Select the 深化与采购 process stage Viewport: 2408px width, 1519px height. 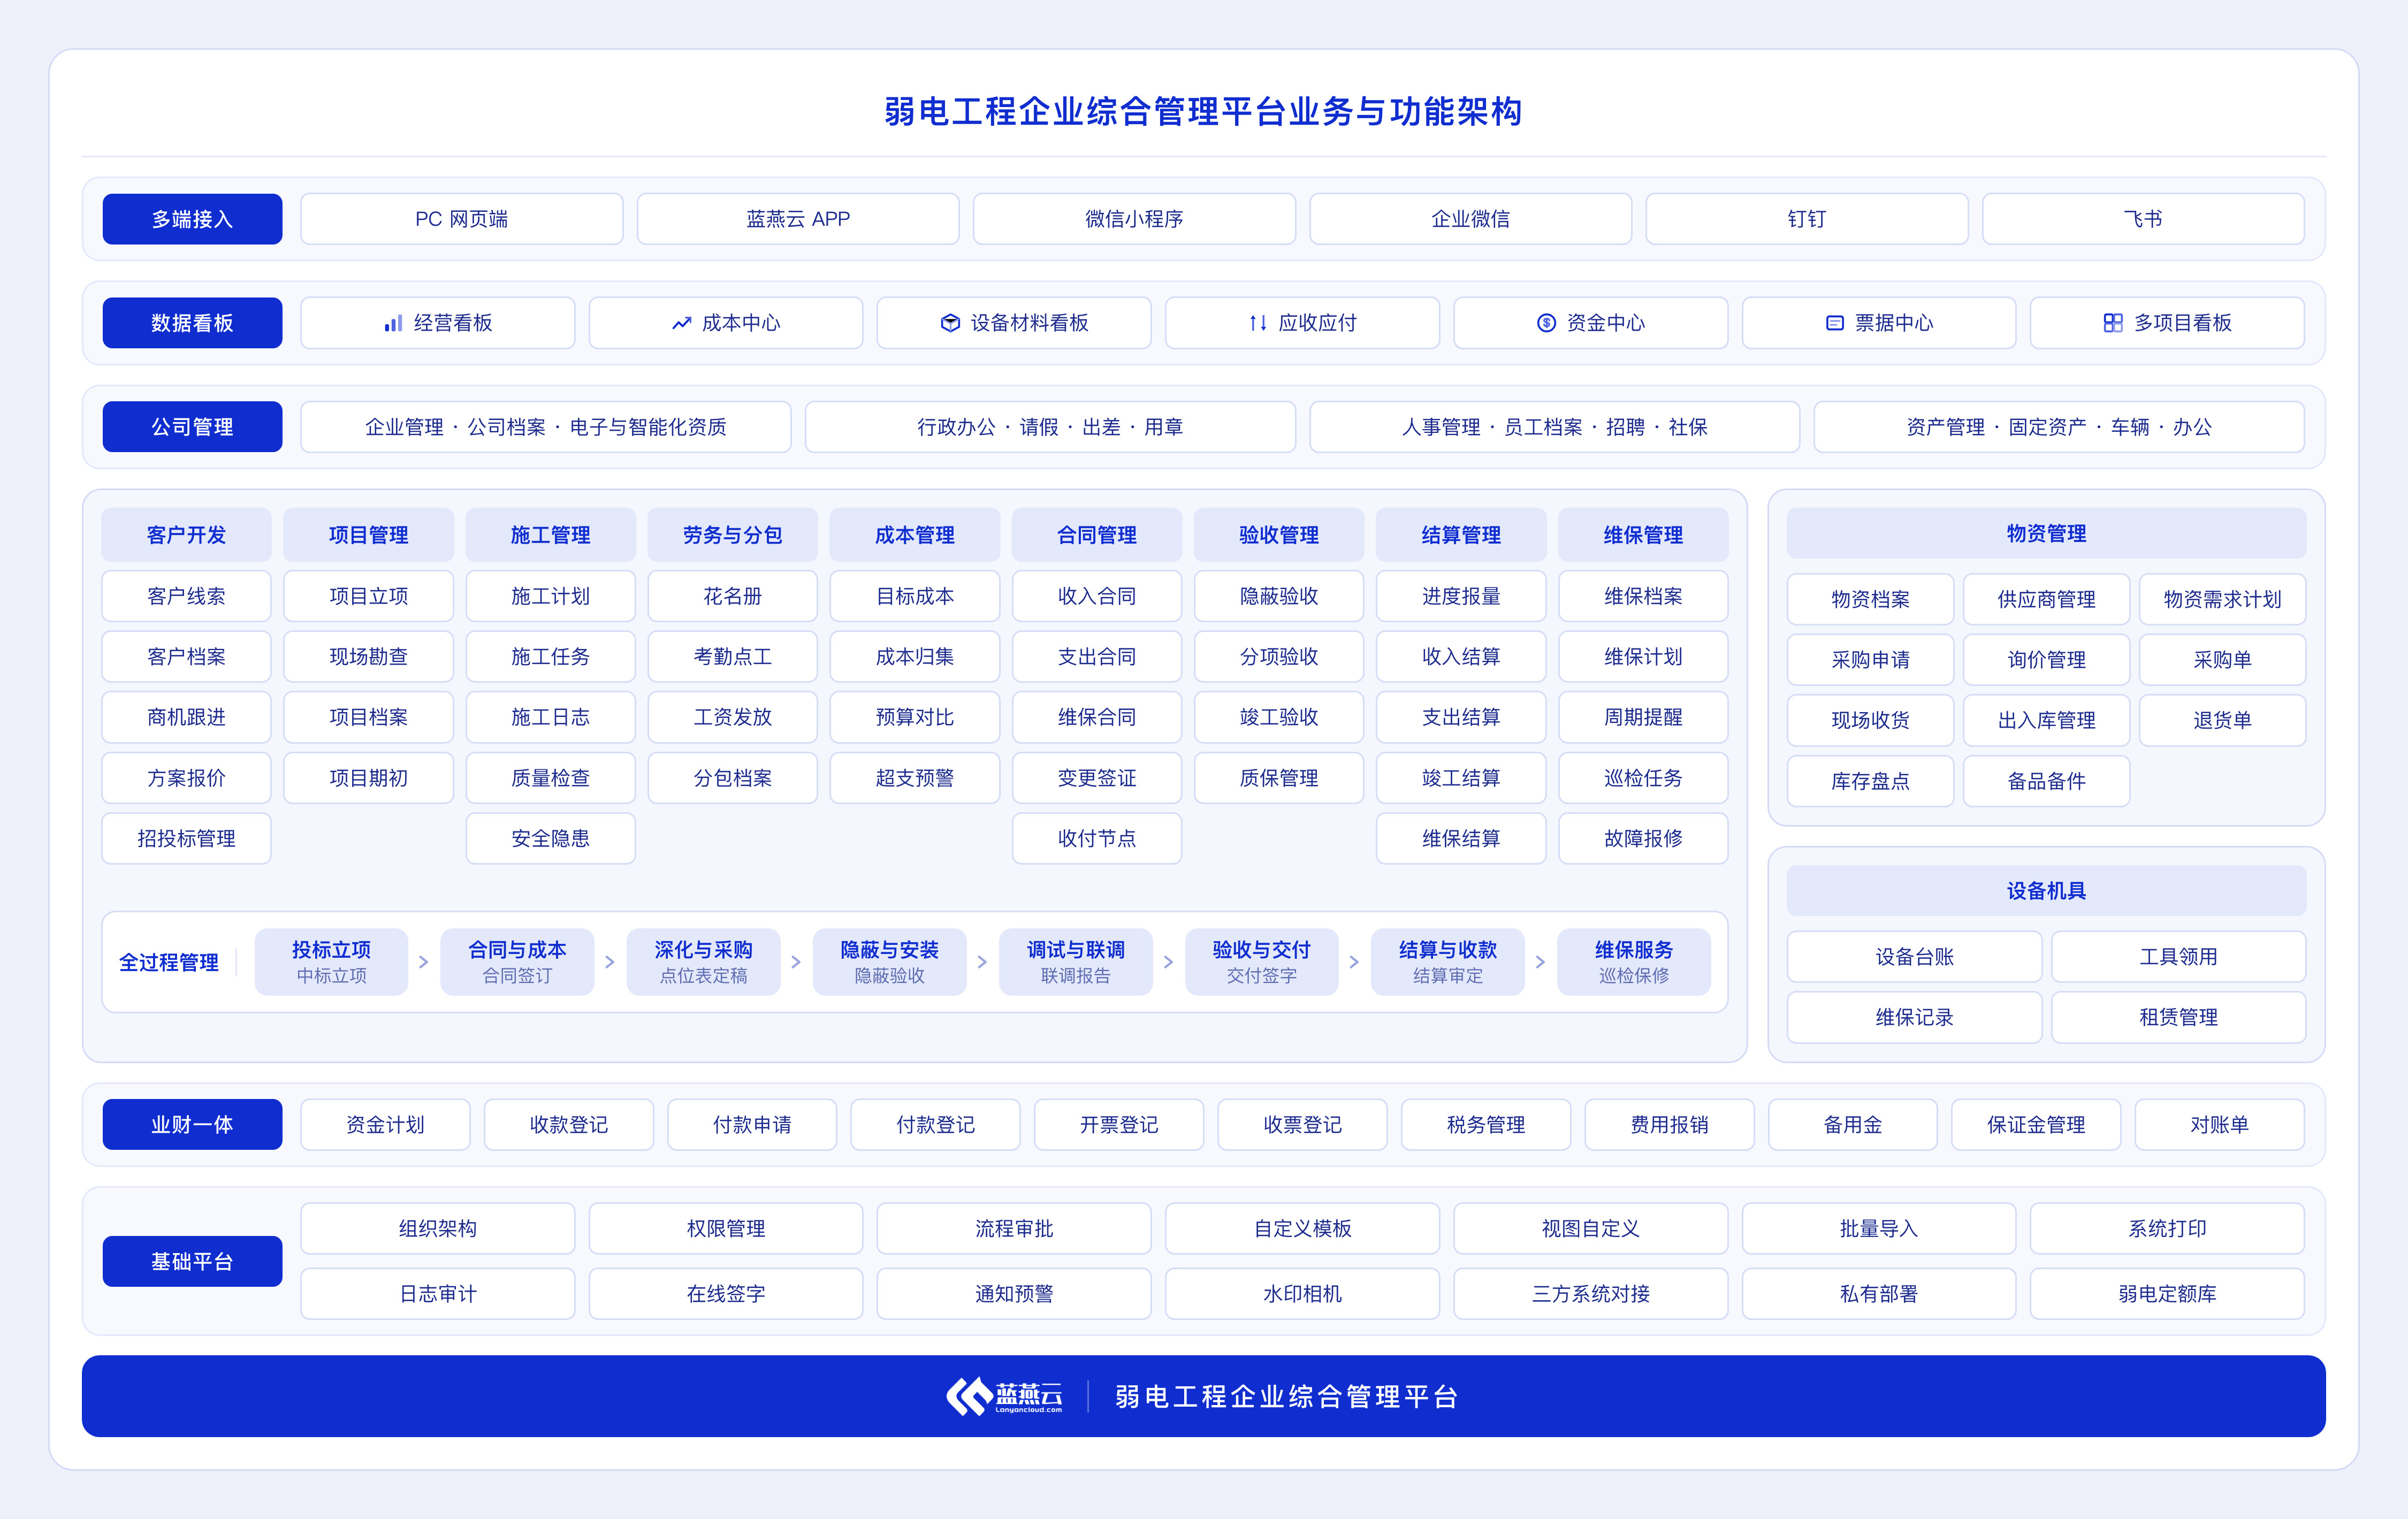pos(703,962)
